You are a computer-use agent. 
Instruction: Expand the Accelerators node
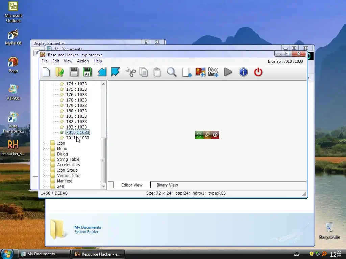(x=44, y=165)
